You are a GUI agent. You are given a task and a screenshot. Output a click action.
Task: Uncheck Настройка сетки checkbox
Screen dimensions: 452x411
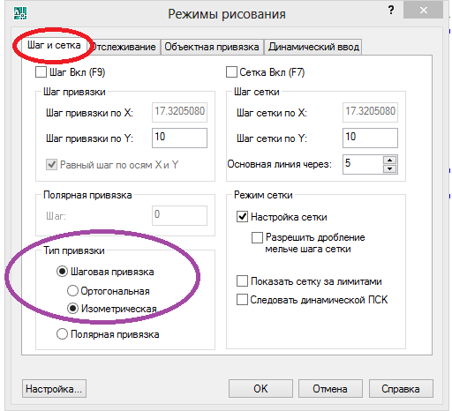click(242, 217)
